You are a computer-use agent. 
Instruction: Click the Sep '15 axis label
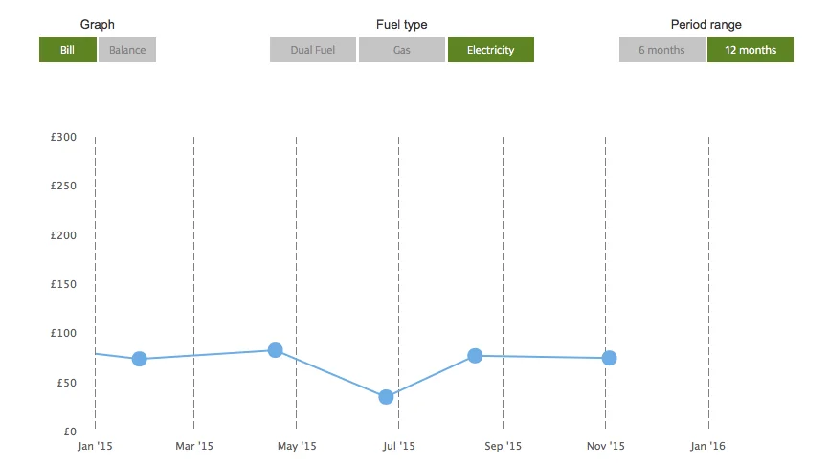click(x=503, y=446)
